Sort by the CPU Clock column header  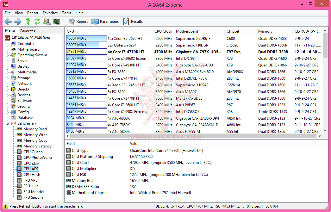coord(163,31)
